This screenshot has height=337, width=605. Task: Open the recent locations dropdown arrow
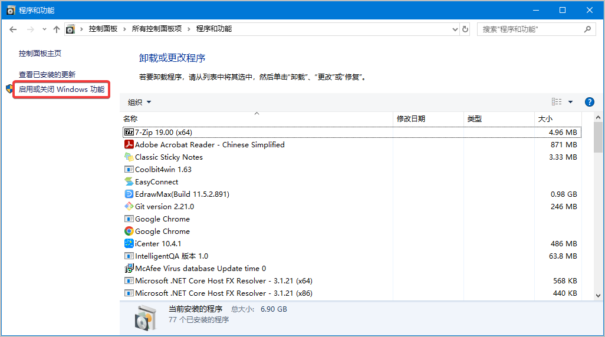coord(44,29)
